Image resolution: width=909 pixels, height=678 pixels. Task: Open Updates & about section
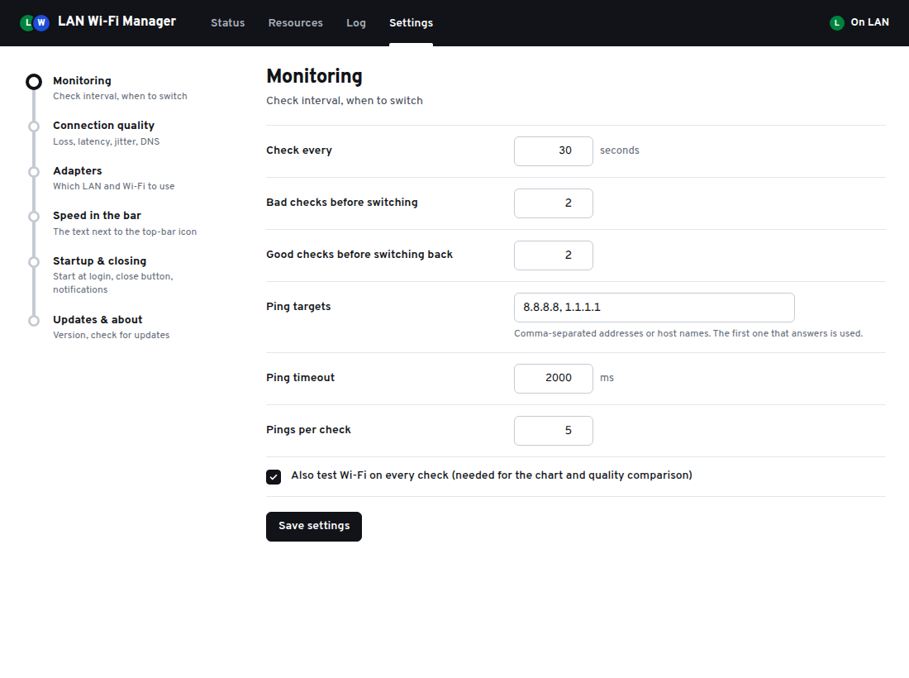point(98,320)
